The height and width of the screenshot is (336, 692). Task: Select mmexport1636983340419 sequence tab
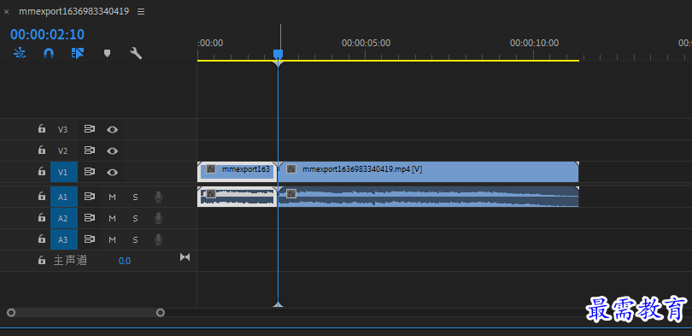[74, 11]
